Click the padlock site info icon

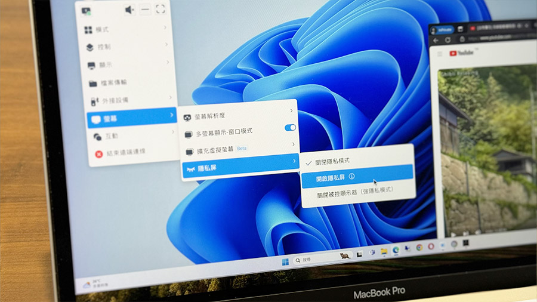point(462,39)
